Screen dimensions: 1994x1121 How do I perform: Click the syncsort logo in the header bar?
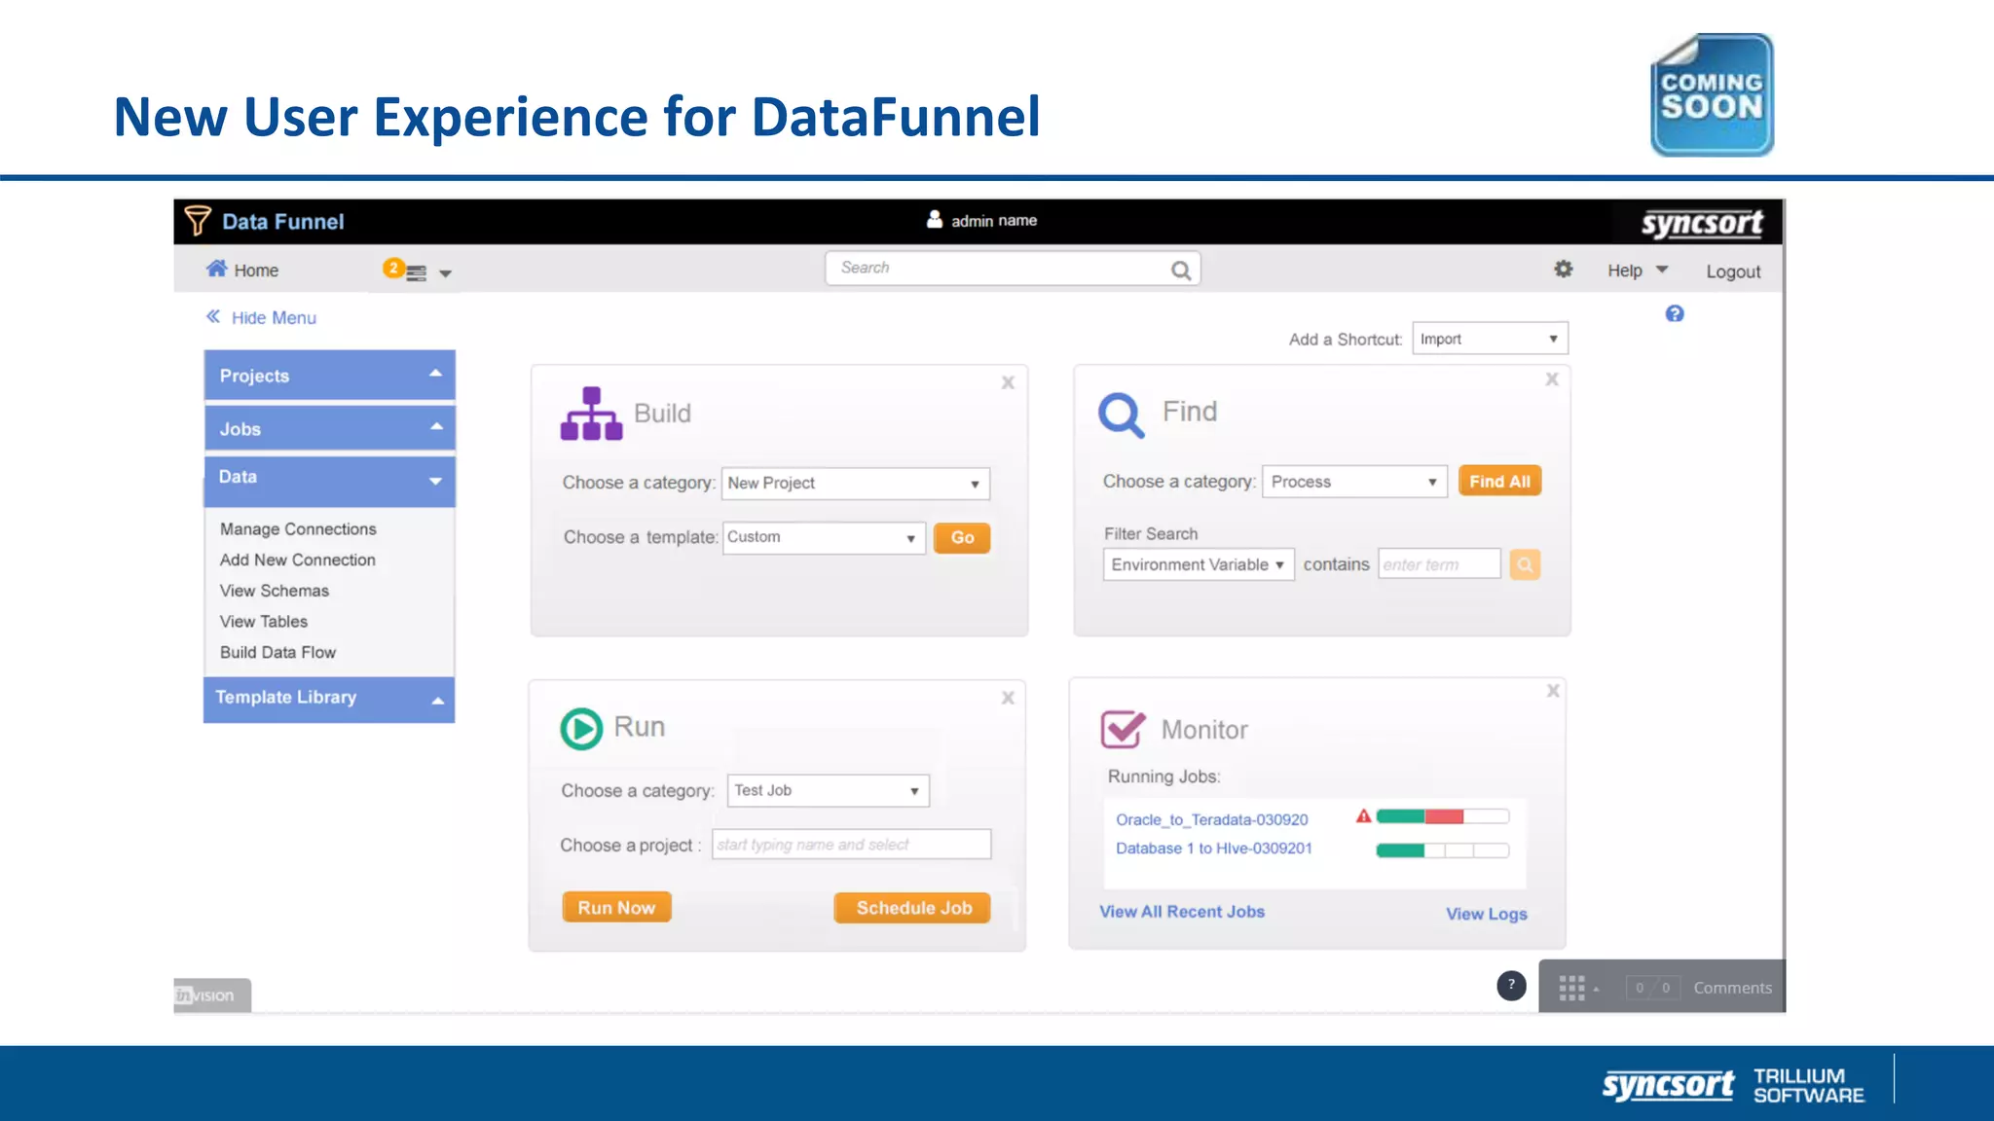(1701, 223)
